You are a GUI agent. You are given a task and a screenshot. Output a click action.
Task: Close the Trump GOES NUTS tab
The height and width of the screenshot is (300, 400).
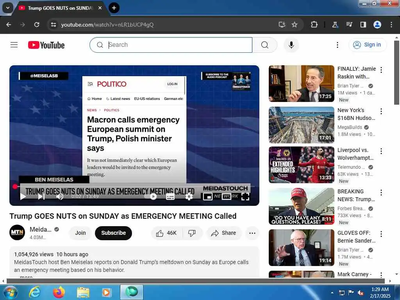coord(100,8)
